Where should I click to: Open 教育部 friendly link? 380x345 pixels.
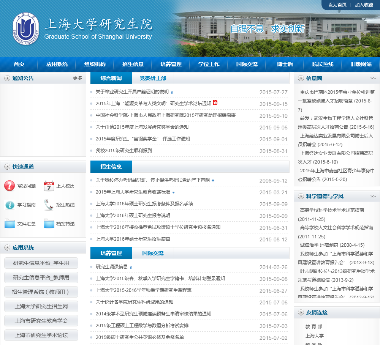313,327
